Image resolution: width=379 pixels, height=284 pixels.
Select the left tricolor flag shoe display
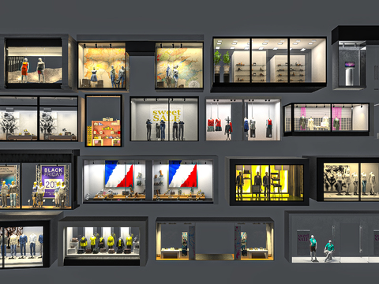114,181
